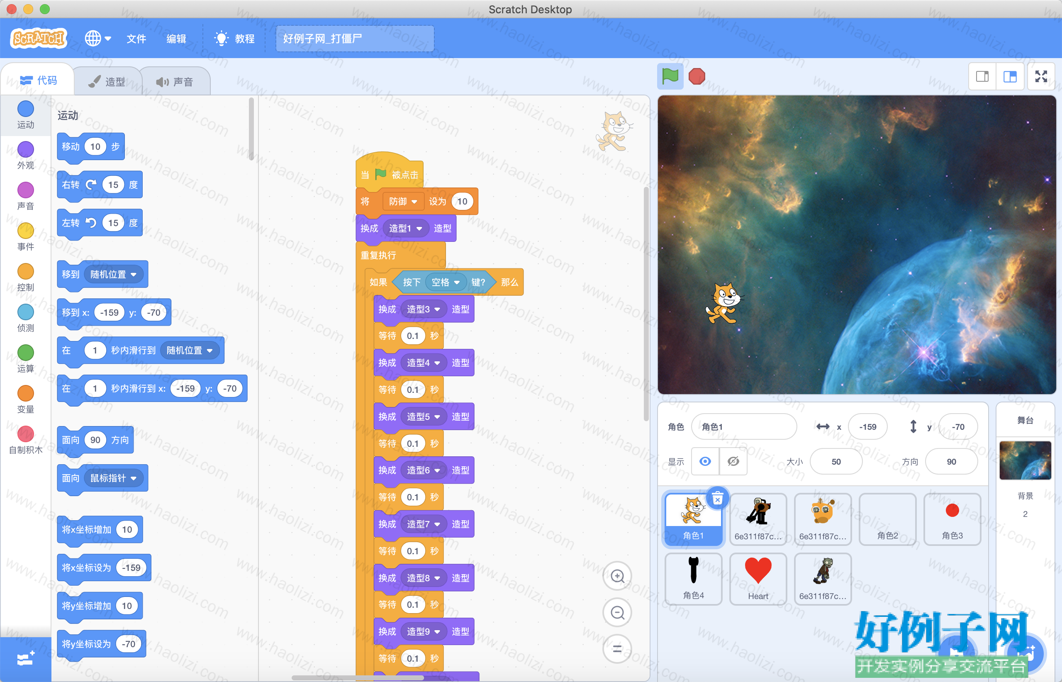This screenshot has height=682, width=1062.
Task: Open the add extension button
Action: pyautogui.click(x=26, y=659)
